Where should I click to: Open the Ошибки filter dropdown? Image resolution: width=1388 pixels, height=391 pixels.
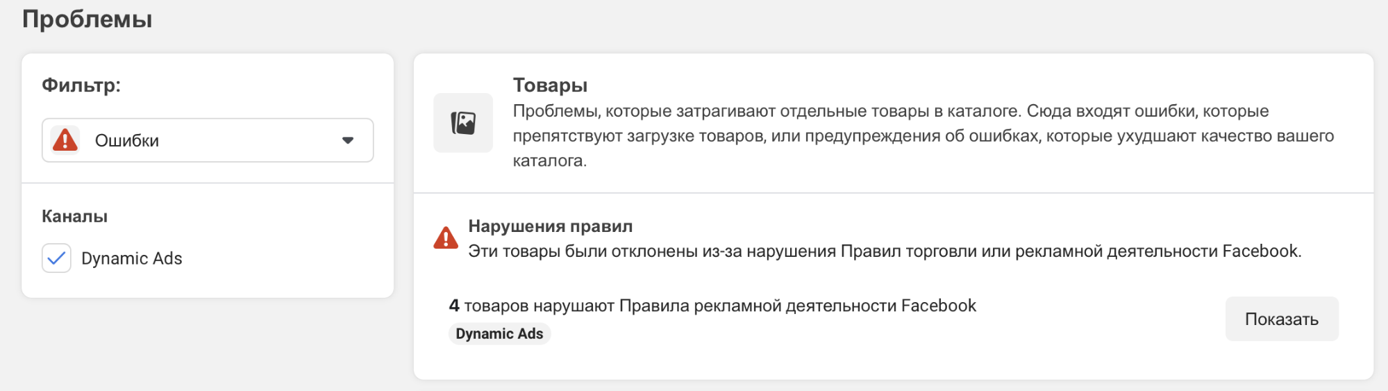[208, 140]
